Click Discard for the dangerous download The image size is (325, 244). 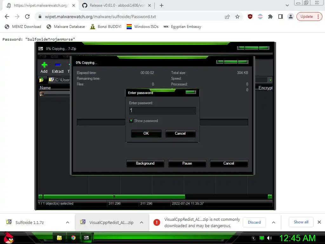[x=254, y=222]
